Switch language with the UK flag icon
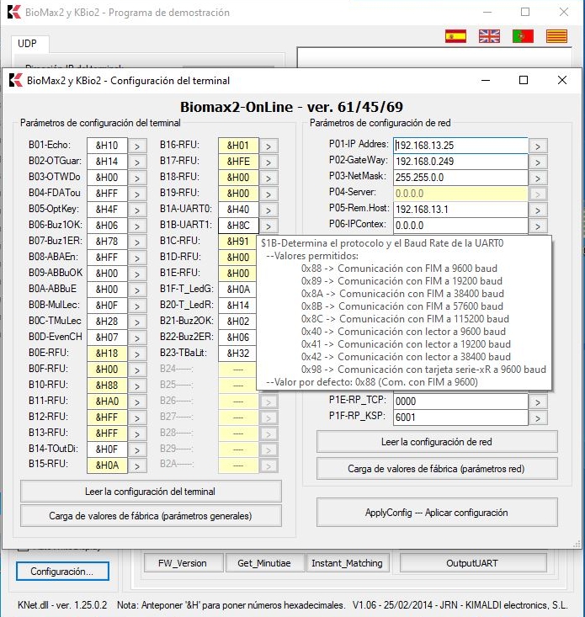 [489, 36]
